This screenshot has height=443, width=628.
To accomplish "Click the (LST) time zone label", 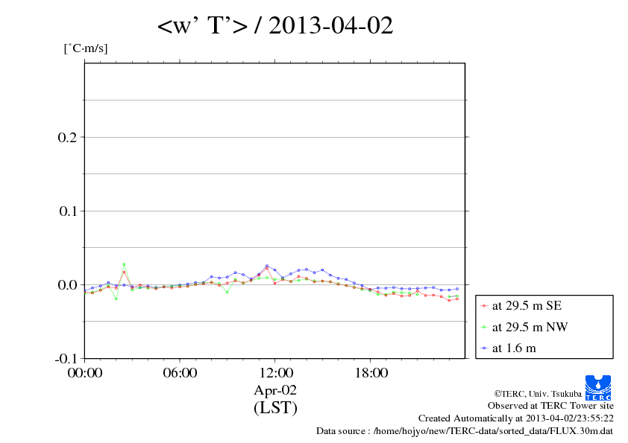I will click(275, 407).
